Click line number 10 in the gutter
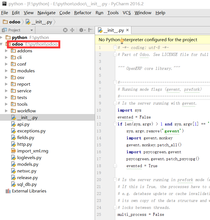Viewport: 210px width, 220px height. [x=99, y=110]
